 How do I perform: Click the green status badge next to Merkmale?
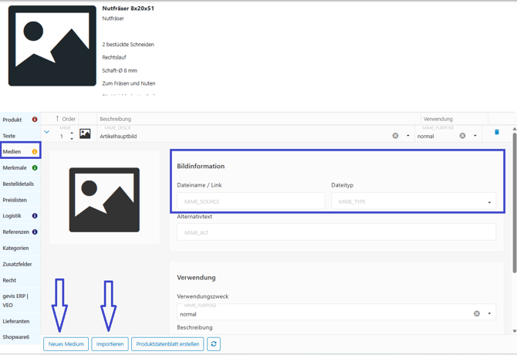pos(34,167)
